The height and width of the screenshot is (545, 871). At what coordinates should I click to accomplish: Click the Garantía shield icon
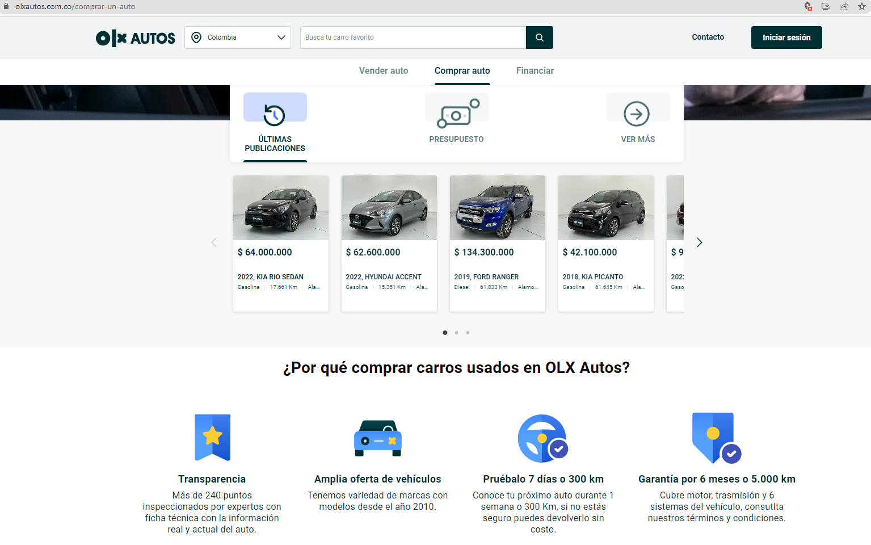click(713, 436)
